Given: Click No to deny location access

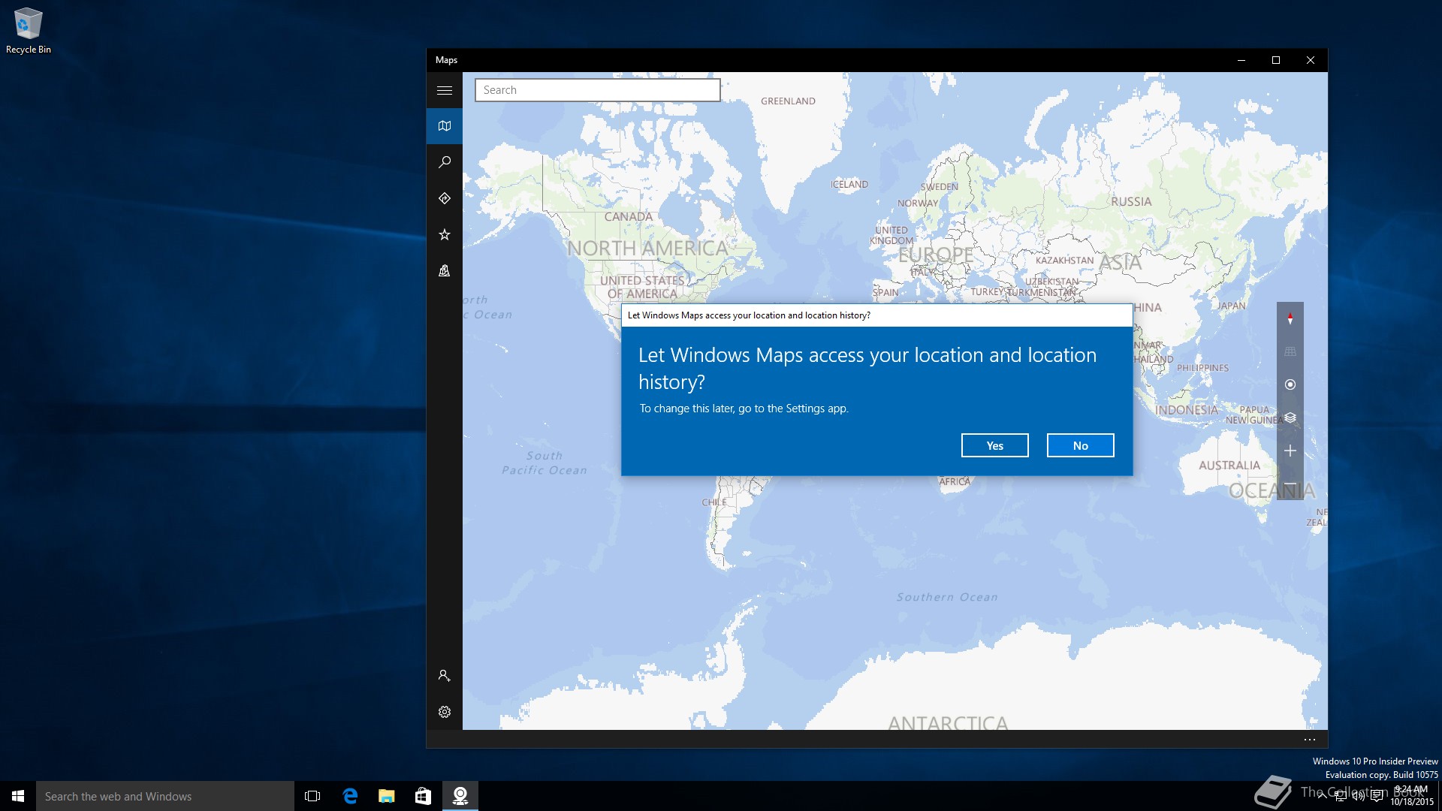Looking at the screenshot, I should [1081, 445].
